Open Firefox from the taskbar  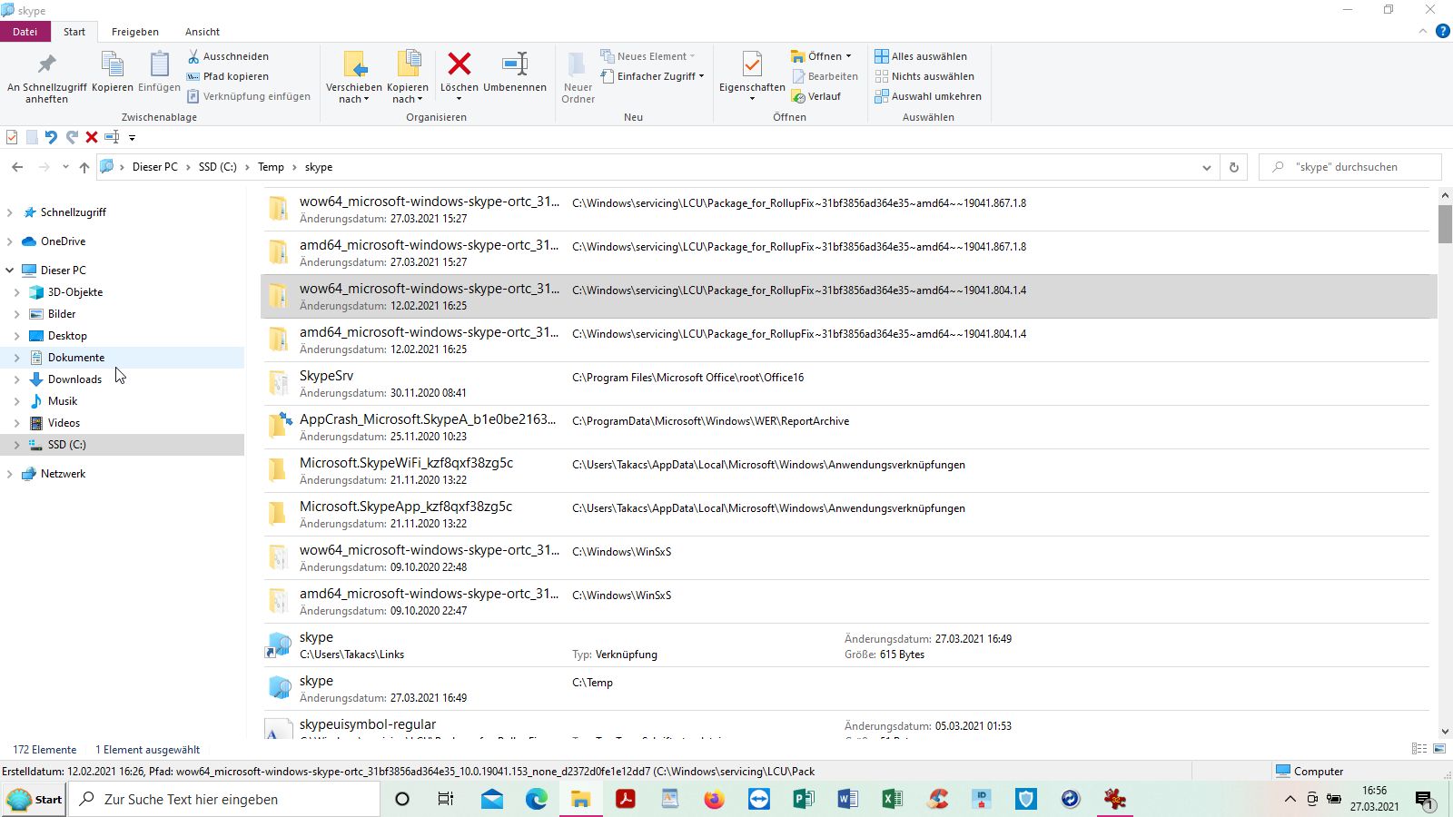[715, 800]
